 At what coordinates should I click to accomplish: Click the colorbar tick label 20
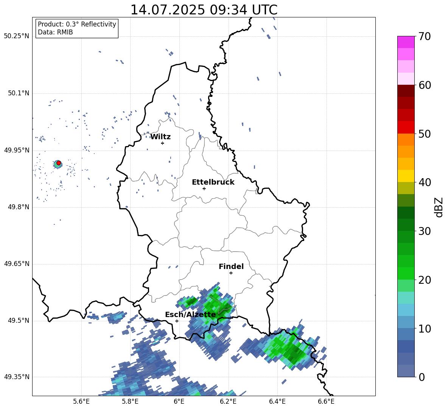click(x=425, y=280)
